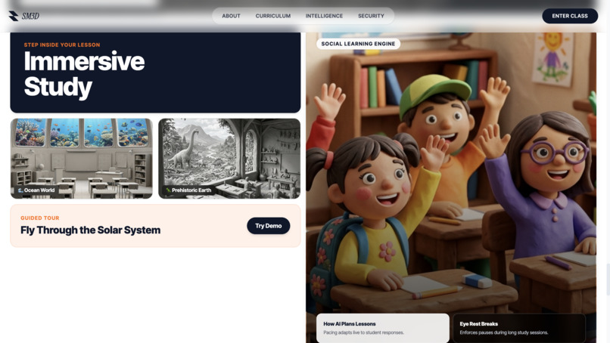This screenshot has height=343, width=610.
Task: Click the Ocean World label icon
Action: 20,190
